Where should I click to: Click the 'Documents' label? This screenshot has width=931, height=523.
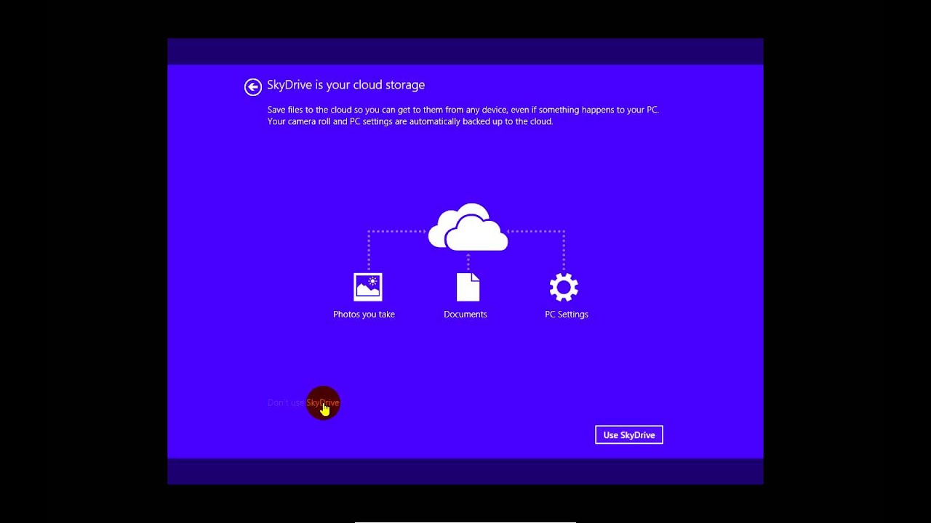pyautogui.click(x=465, y=315)
